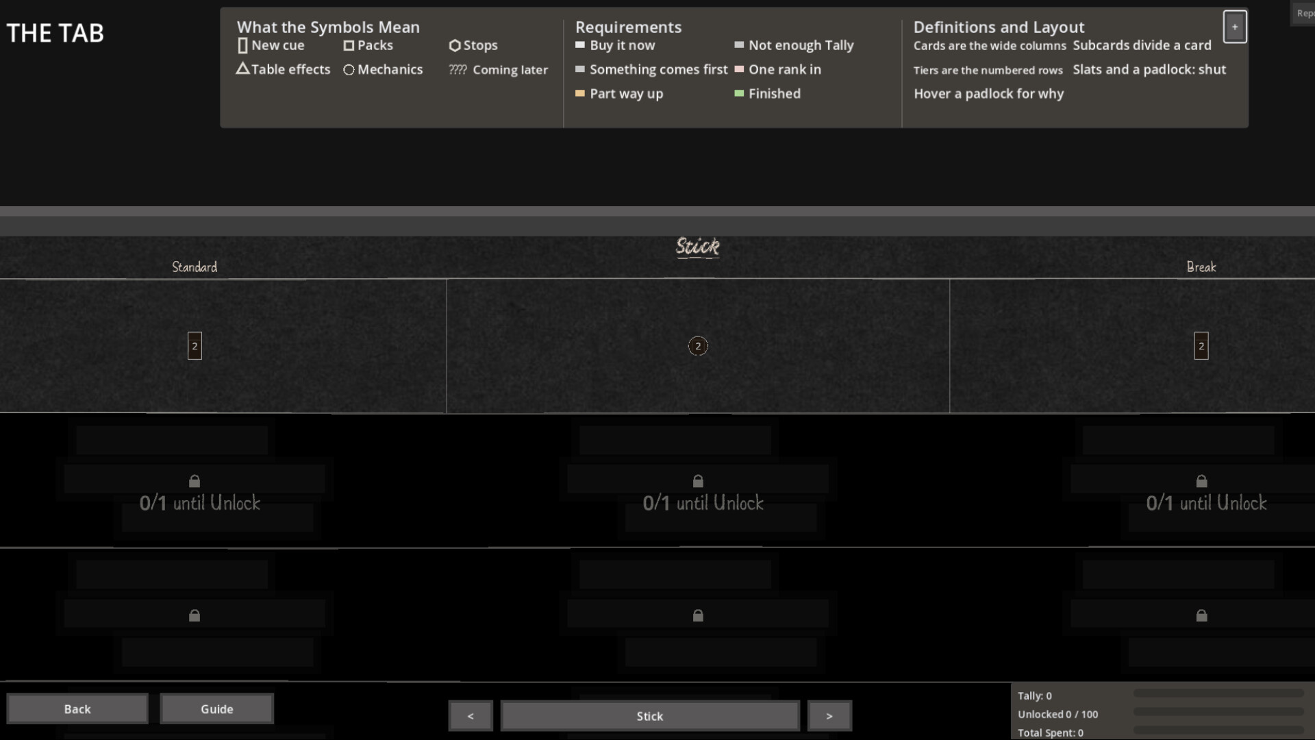Click the Packs square symbol in legend
Screen dimensions: 1315x740
pyautogui.click(x=349, y=45)
